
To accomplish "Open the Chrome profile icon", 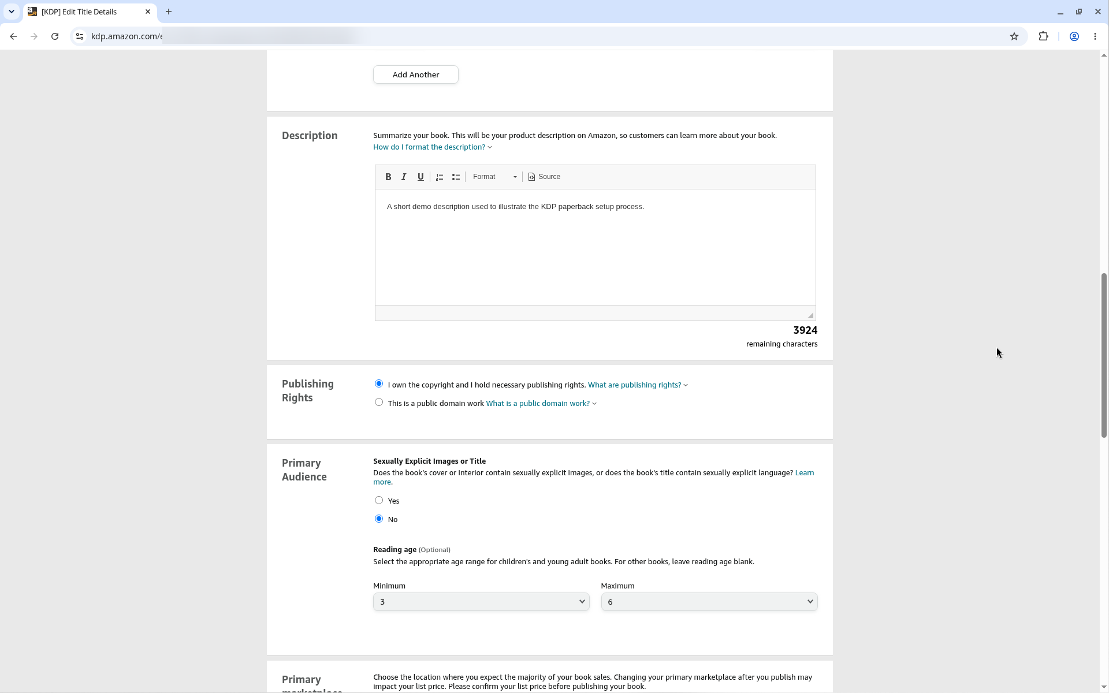I will click(x=1074, y=36).
